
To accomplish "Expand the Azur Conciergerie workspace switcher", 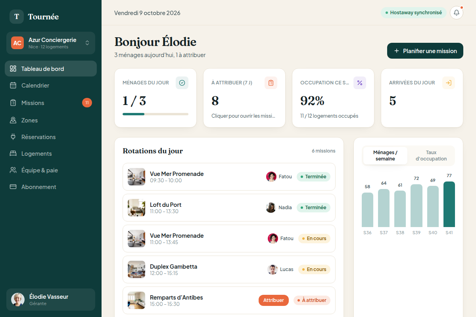I will point(51,43).
